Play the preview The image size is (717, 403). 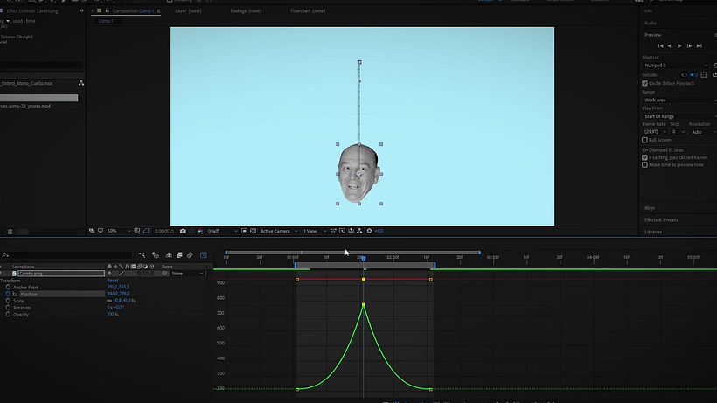679,45
